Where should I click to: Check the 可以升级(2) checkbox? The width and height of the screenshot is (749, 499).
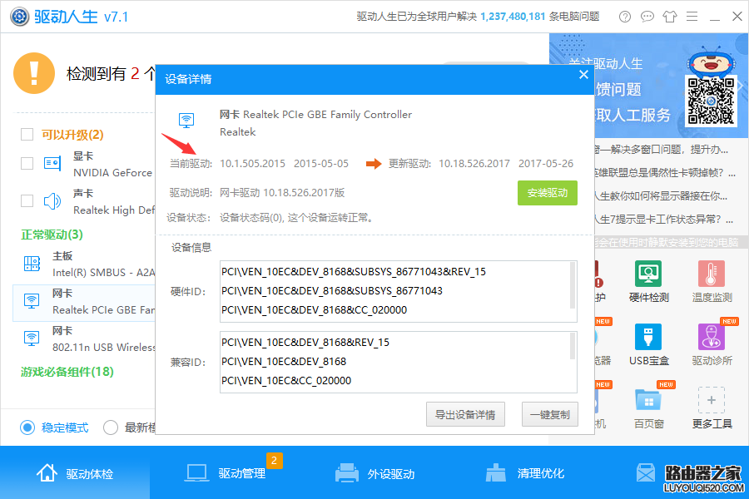[27, 135]
